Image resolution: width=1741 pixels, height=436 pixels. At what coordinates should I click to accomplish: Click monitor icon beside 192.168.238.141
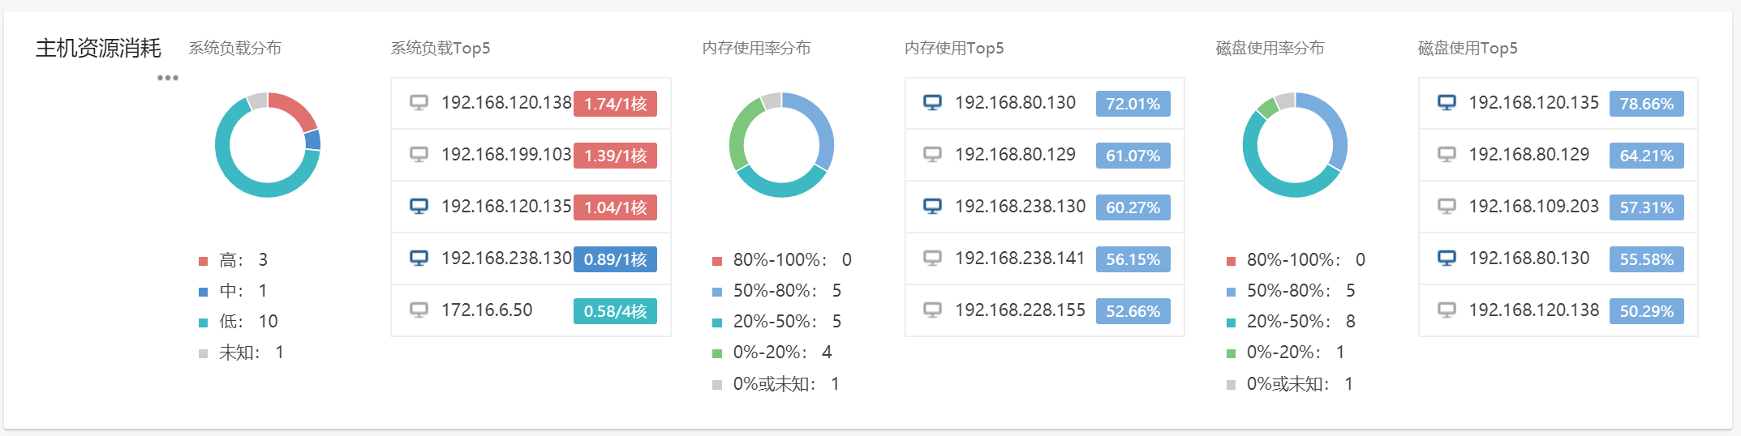tap(933, 259)
